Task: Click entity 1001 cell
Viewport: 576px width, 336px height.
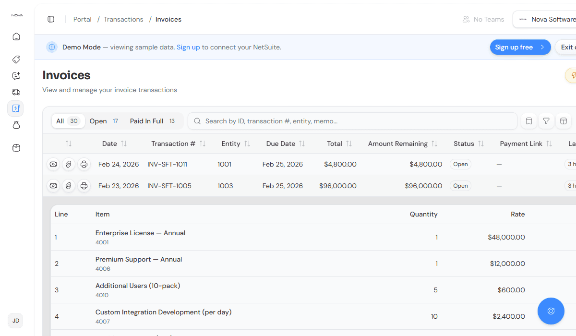Action: pos(224,164)
